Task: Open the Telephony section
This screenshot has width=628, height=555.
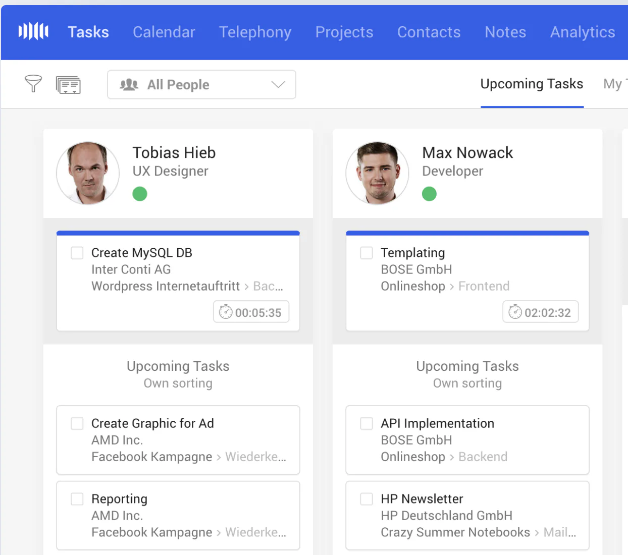Action: tap(255, 32)
